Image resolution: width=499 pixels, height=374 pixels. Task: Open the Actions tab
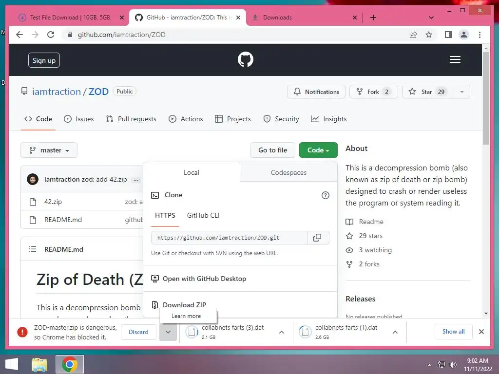[186, 119]
